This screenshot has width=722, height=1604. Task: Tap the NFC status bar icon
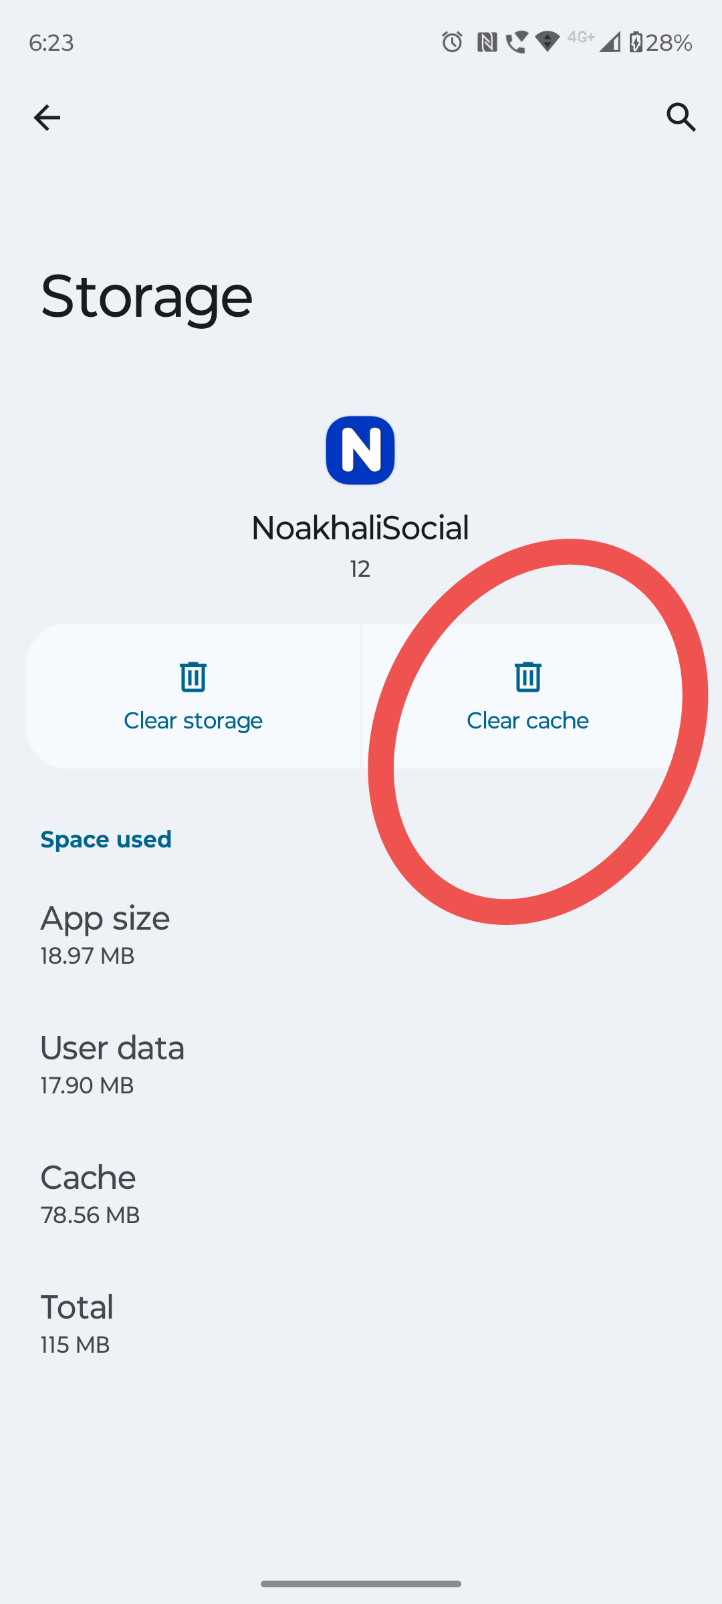click(x=487, y=43)
